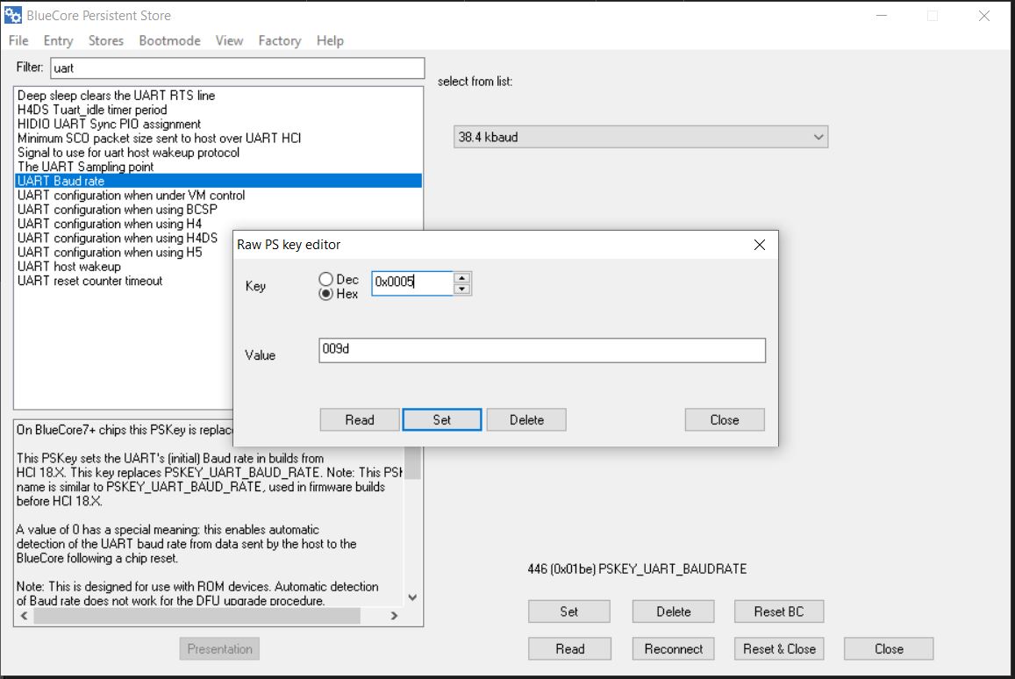The width and height of the screenshot is (1015, 679).
Task: Open the Bootmode menu
Action: (169, 40)
